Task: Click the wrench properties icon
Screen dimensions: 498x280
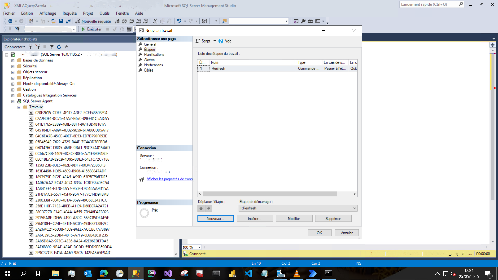Action: click(x=303, y=21)
